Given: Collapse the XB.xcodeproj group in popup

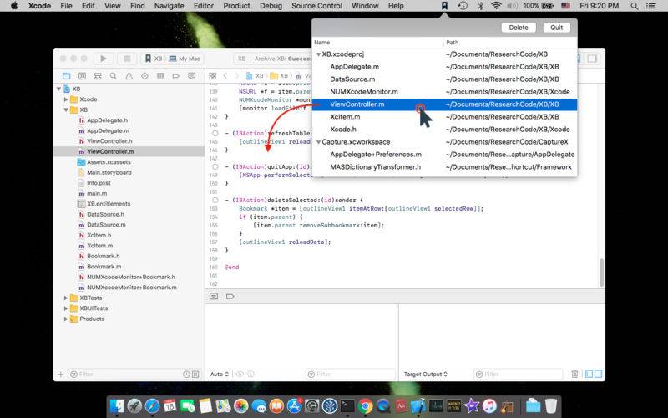Looking at the screenshot, I should (x=318, y=54).
